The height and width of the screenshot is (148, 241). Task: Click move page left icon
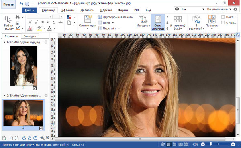(11, 138)
